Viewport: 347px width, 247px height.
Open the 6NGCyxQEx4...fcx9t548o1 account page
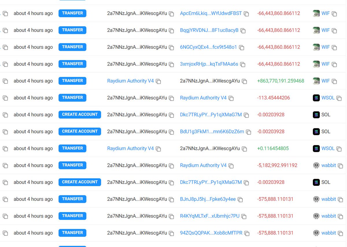coord(208,47)
